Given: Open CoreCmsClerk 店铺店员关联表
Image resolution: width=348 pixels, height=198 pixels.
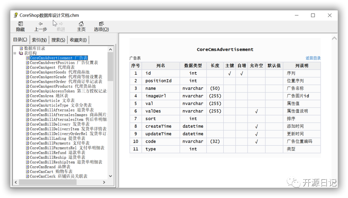Looking at the screenshot, I should pos(59,176).
